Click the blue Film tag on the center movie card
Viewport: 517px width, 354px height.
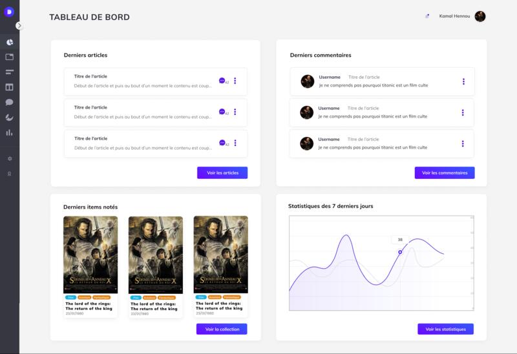[x=136, y=298]
